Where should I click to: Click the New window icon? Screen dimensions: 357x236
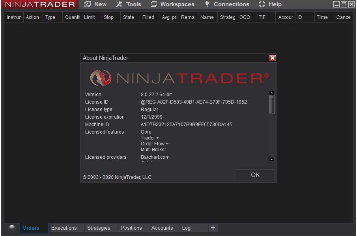point(88,4)
